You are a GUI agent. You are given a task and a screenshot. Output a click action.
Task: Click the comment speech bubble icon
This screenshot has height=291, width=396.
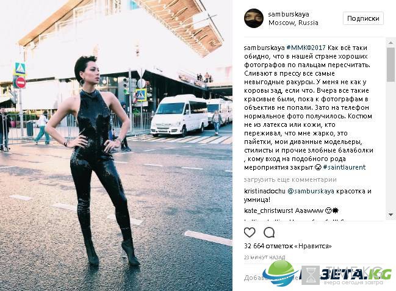tap(269, 232)
